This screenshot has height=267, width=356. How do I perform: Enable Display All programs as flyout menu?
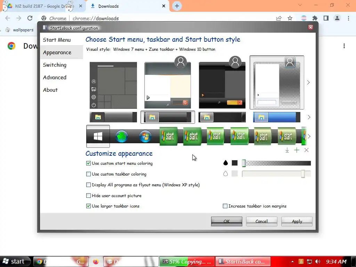pyautogui.click(x=88, y=185)
